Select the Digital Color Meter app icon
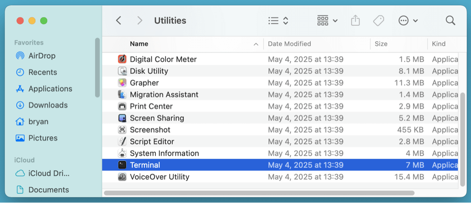The height and width of the screenshot is (203, 471). pos(122,59)
